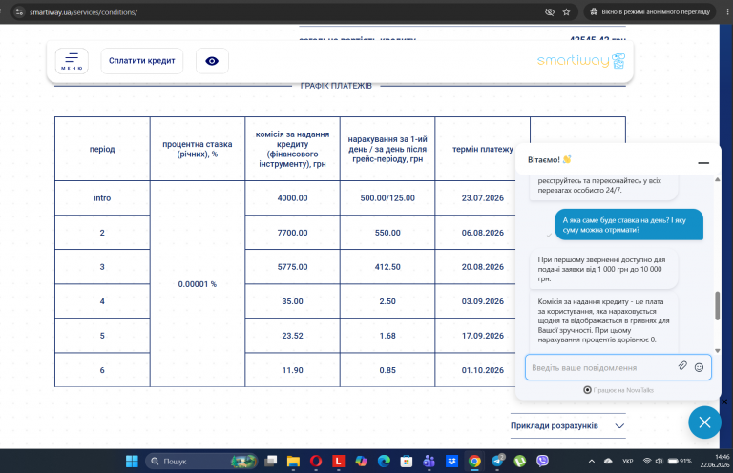Open the emoji picker in chat

(x=699, y=367)
